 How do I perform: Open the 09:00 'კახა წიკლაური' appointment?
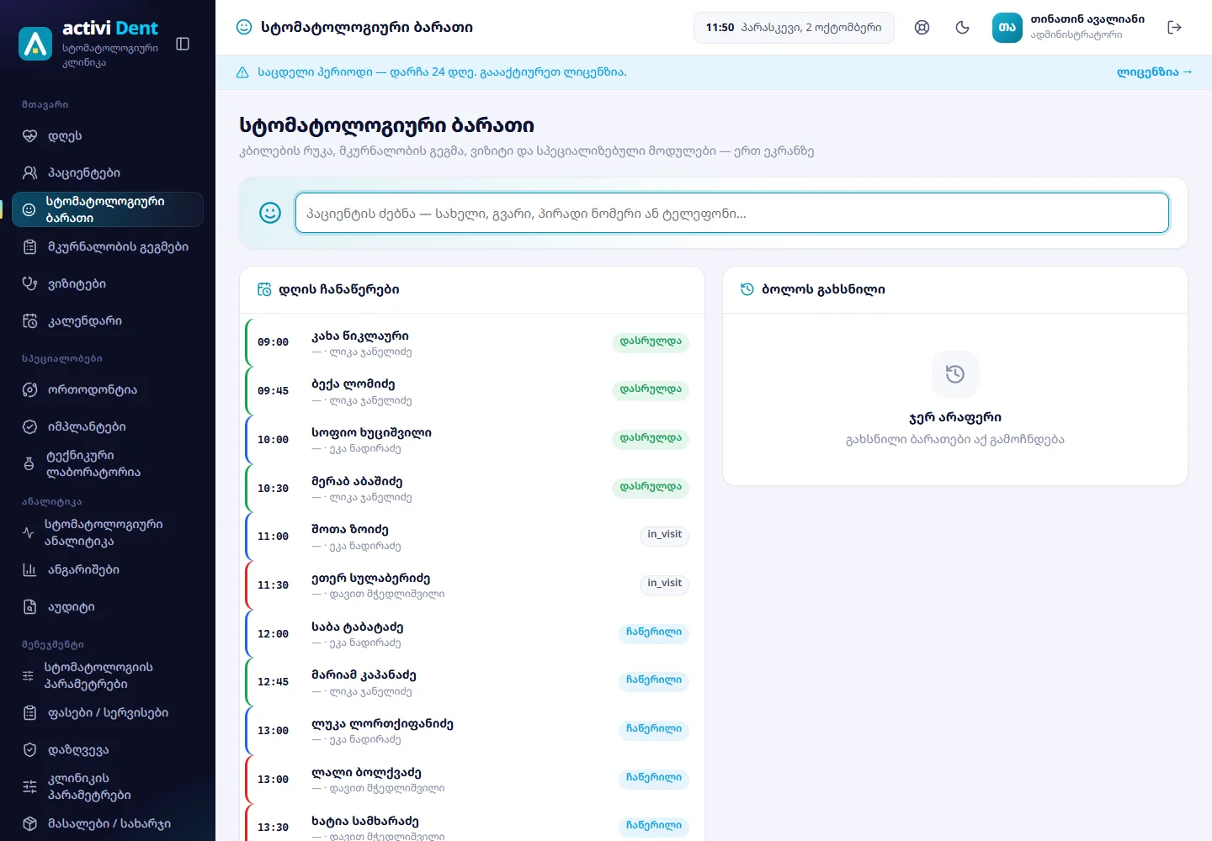[471, 342]
